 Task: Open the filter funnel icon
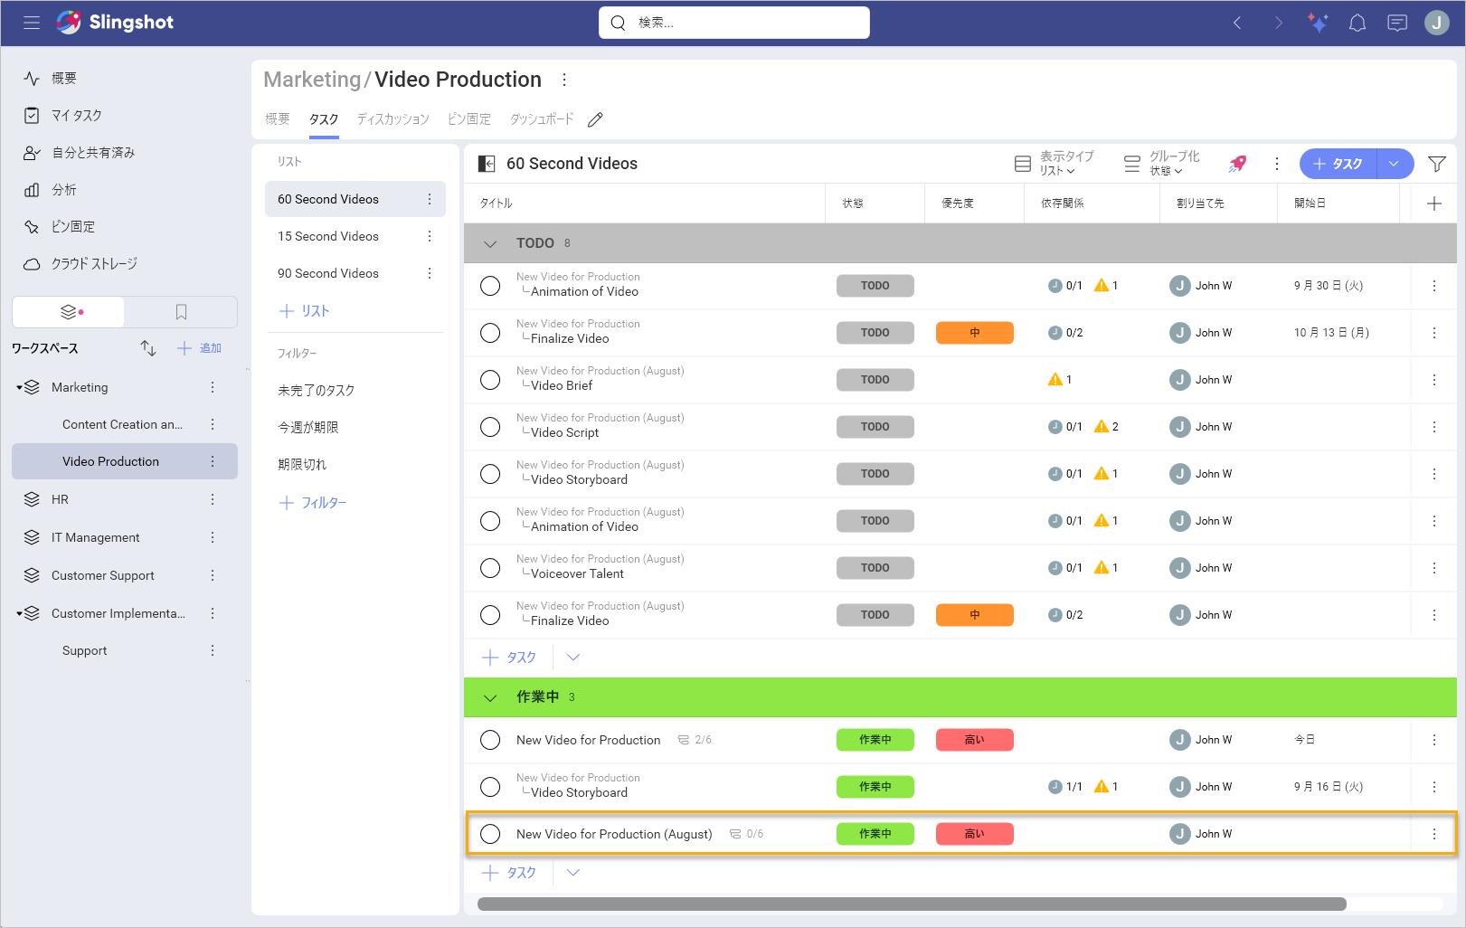click(1437, 164)
